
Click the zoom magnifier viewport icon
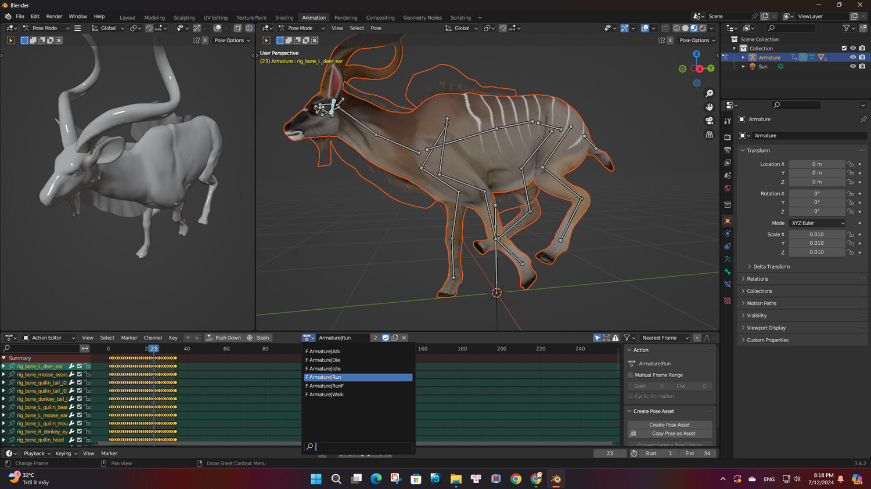point(709,93)
